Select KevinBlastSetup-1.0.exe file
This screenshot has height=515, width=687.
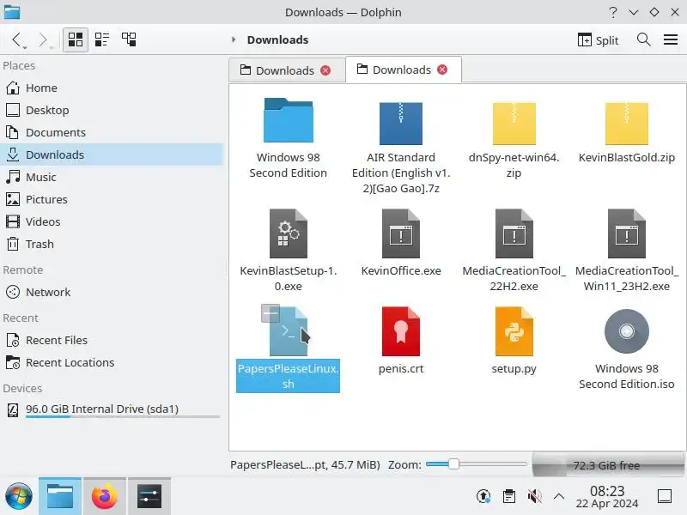click(x=289, y=251)
